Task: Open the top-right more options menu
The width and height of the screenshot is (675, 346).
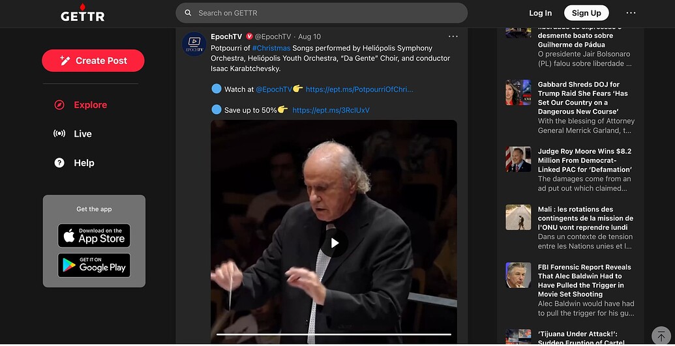Action: (631, 13)
